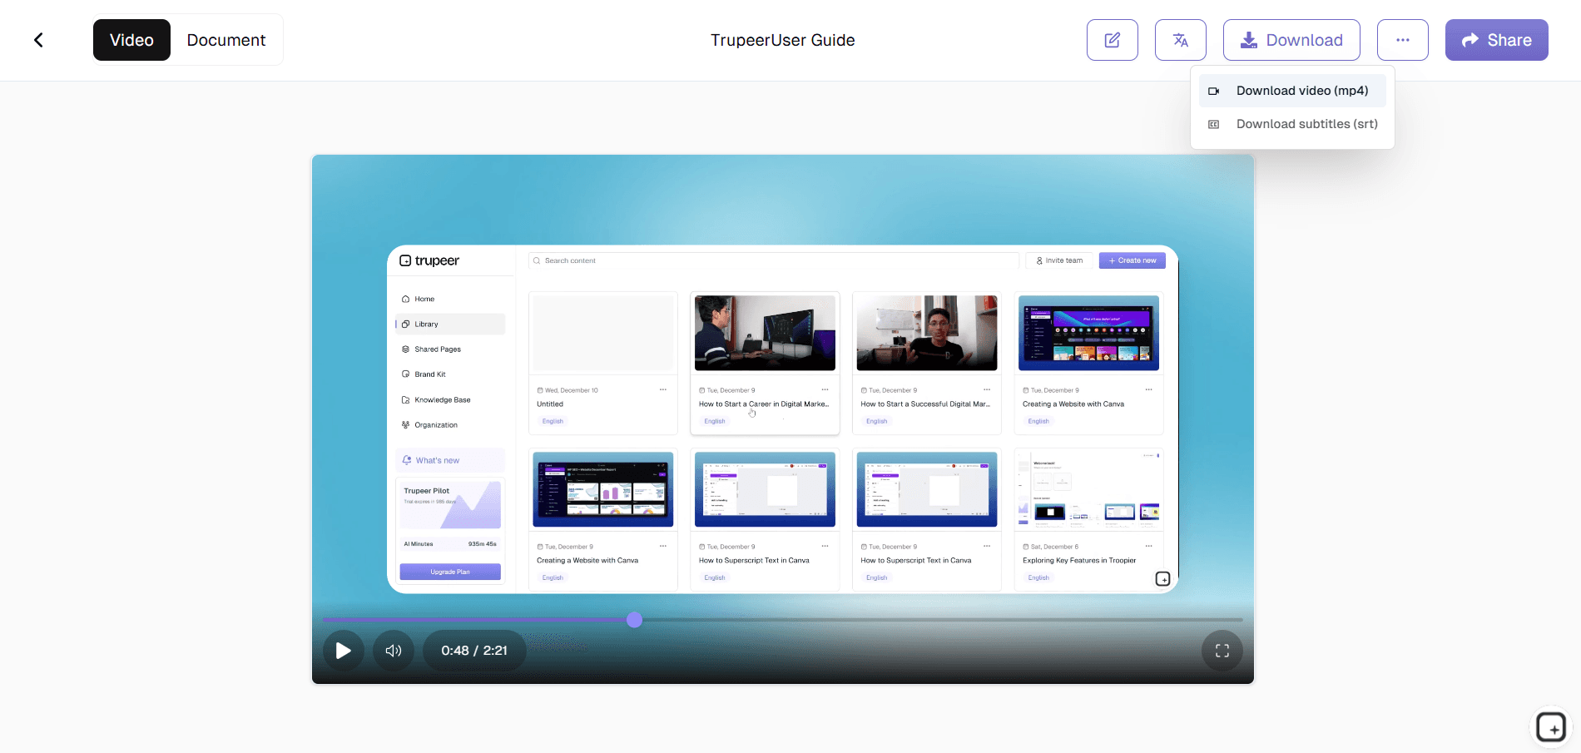Screen dimensions: 1581x753
Task: Click the trupeer logo in the video
Action: (429, 260)
